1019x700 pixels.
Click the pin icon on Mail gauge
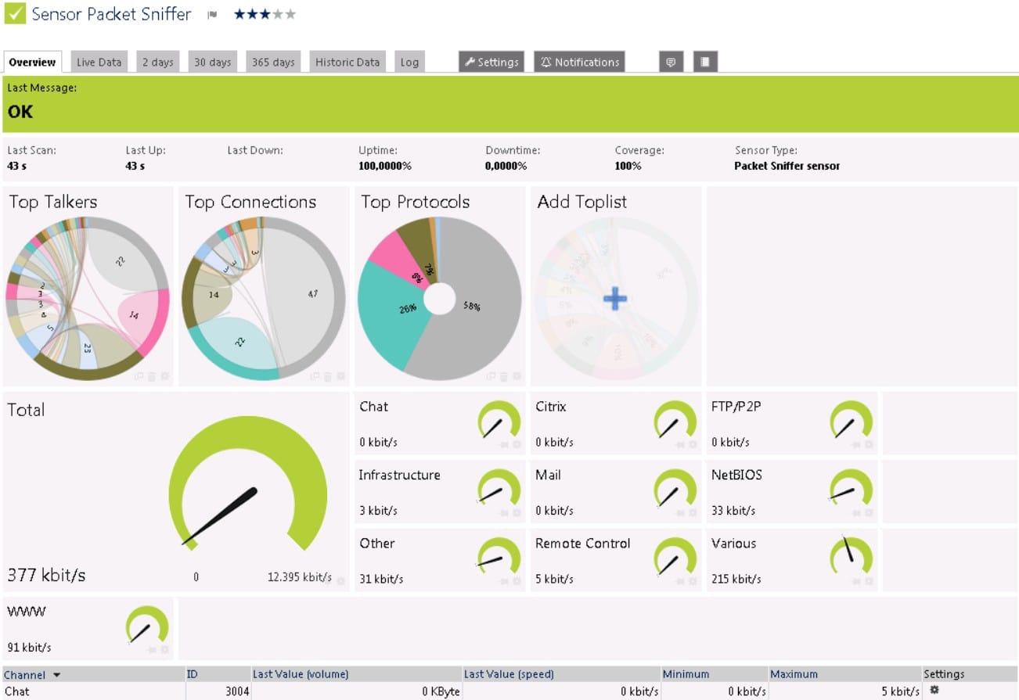[x=680, y=512]
